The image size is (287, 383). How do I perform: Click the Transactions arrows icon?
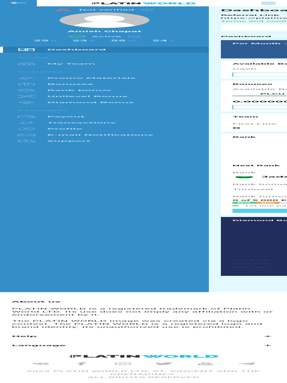[x=27, y=123]
